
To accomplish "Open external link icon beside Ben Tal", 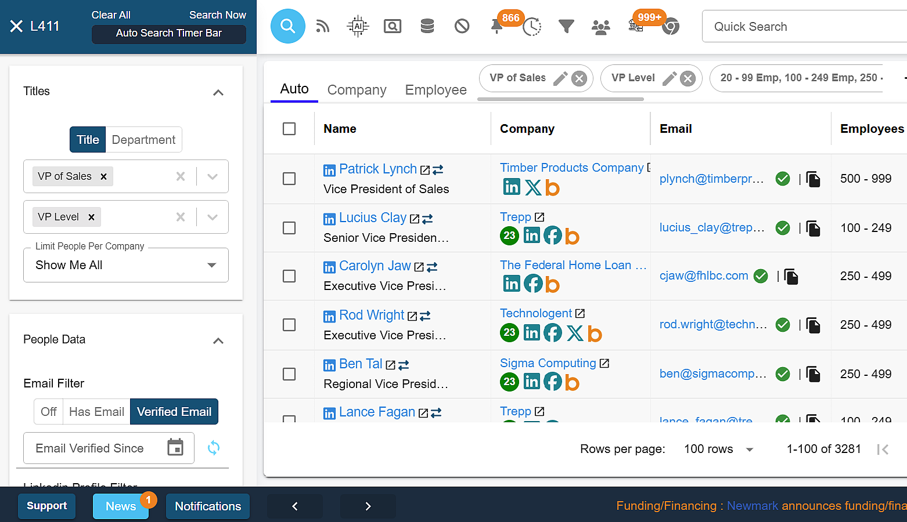I will (x=391, y=365).
